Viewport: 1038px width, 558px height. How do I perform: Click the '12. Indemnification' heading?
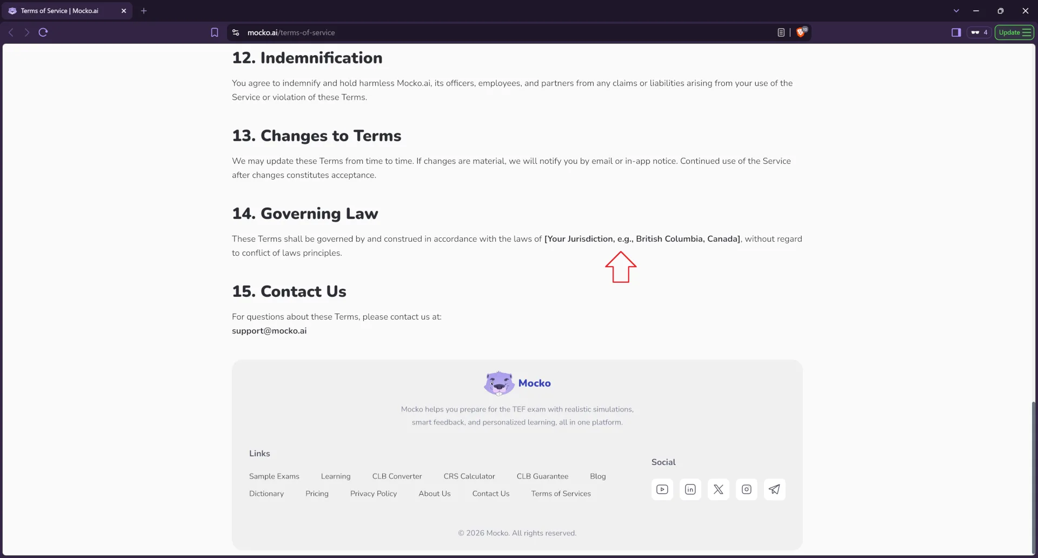click(307, 58)
